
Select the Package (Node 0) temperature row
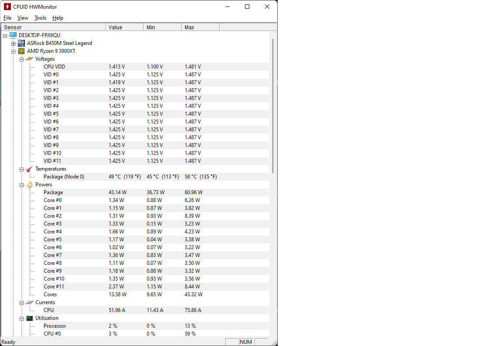pos(155,177)
